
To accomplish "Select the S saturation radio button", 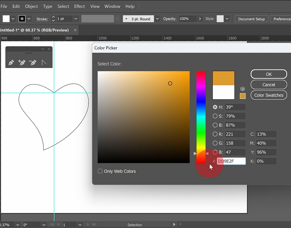I will click(215, 116).
